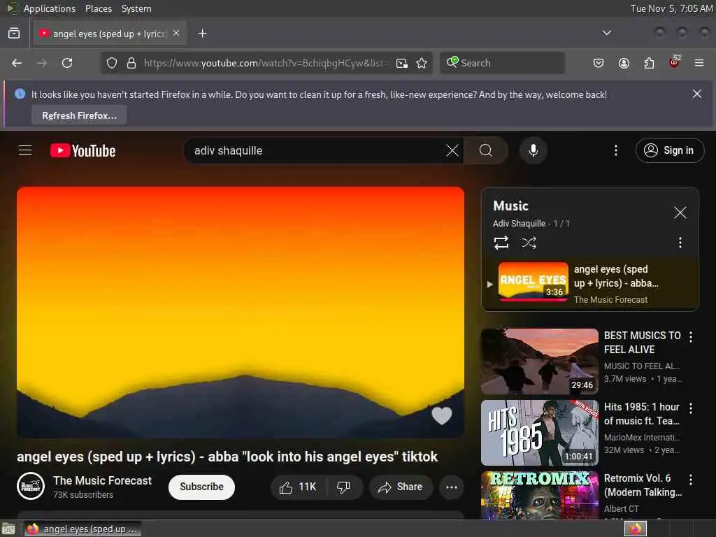
Task: Click the show desktop taskbar icon
Action: point(8,529)
